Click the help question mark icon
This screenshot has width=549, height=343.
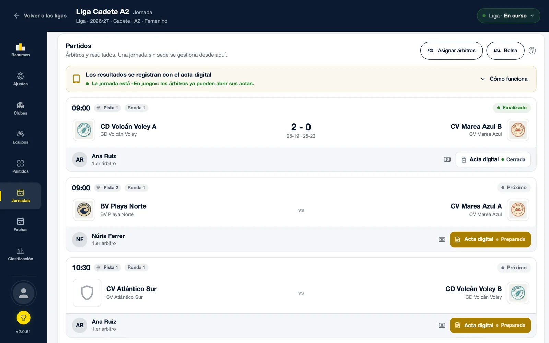click(532, 51)
